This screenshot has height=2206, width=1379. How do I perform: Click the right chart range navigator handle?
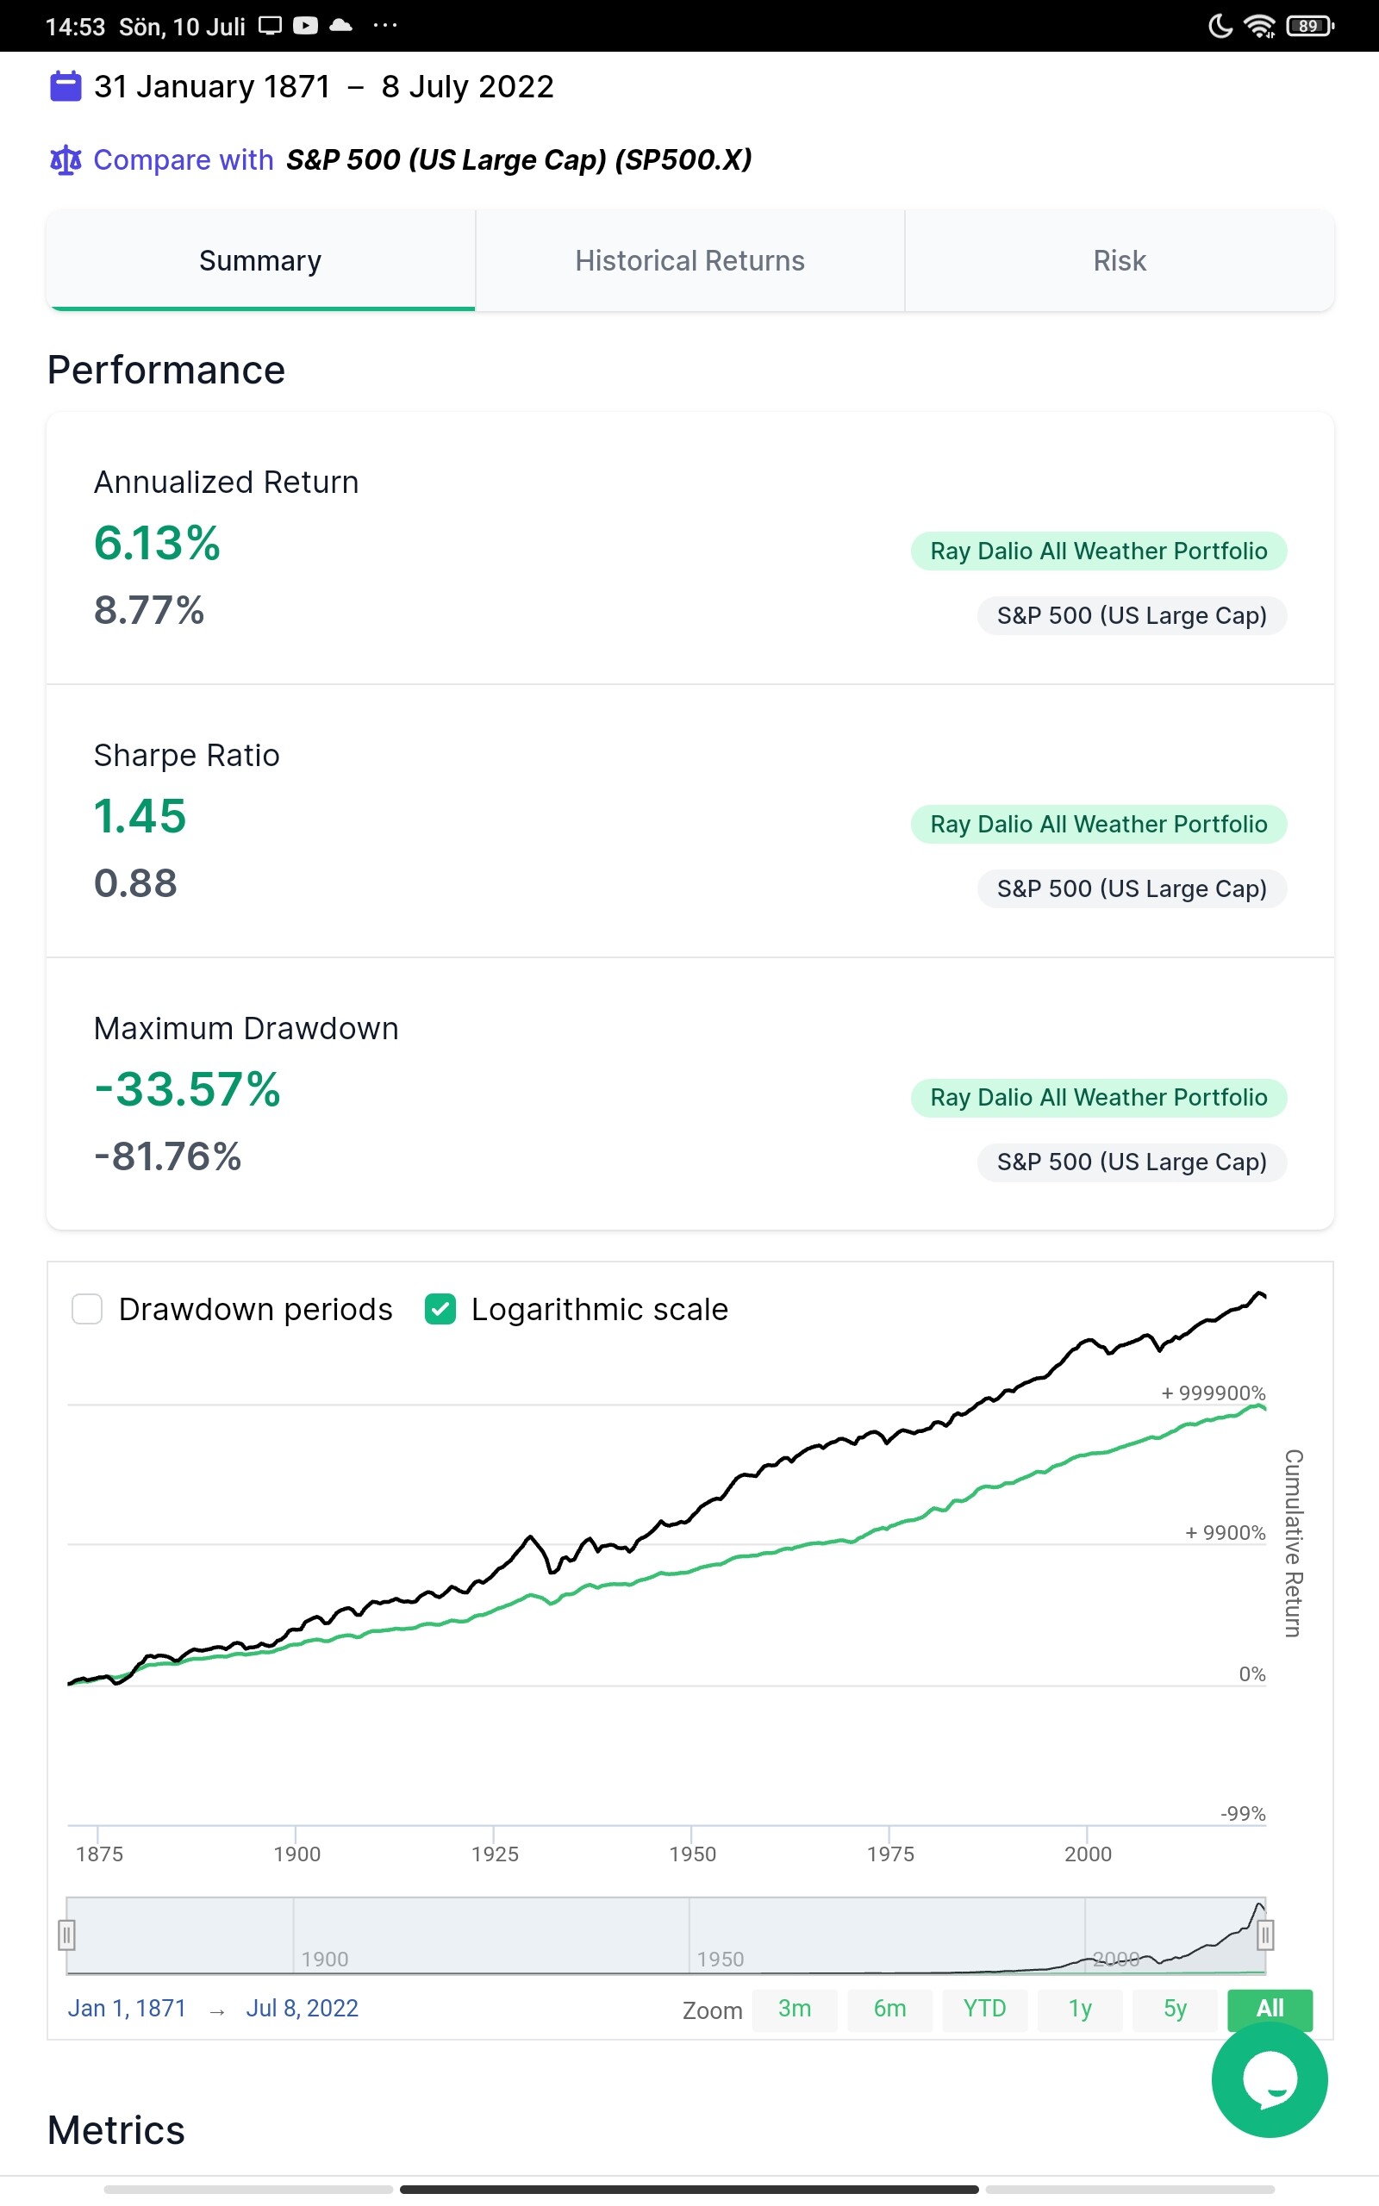coord(1265,1935)
